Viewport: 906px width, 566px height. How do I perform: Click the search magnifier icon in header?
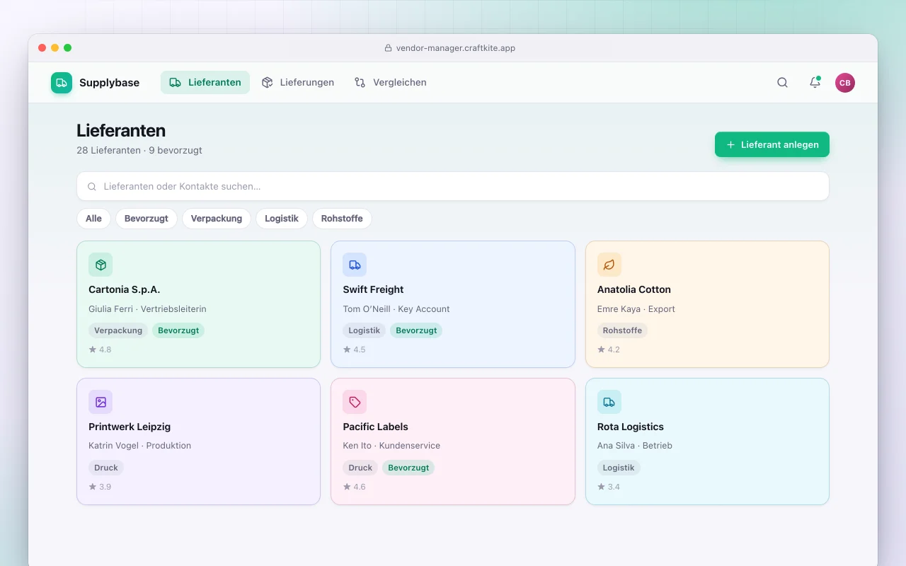pyautogui.click(x=782, y=82)
